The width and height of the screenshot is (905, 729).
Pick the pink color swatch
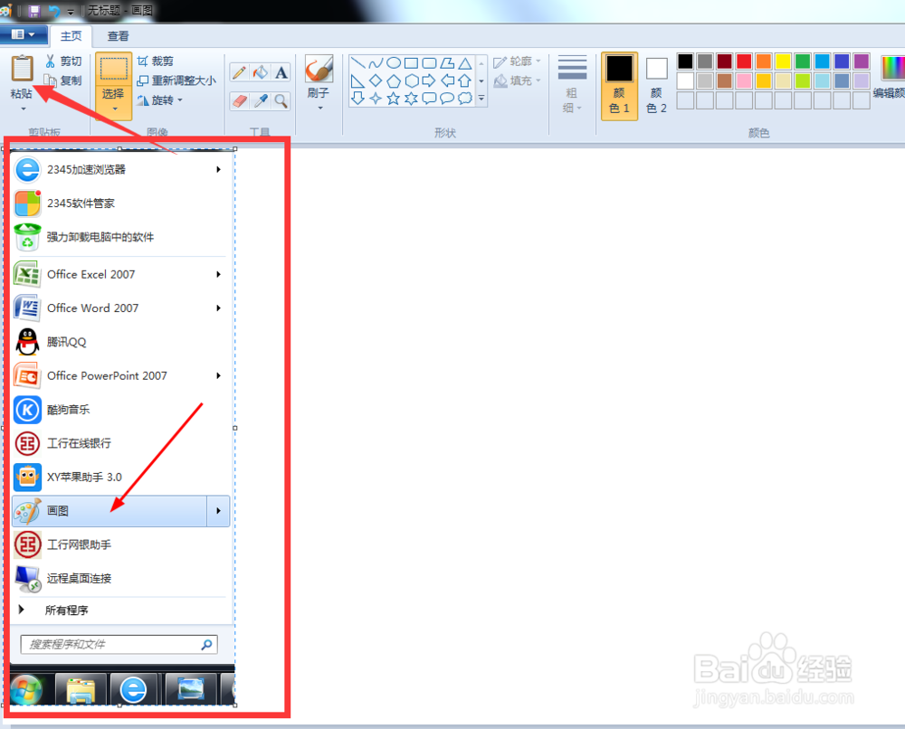pyautogui.click(x=744, y=80)
